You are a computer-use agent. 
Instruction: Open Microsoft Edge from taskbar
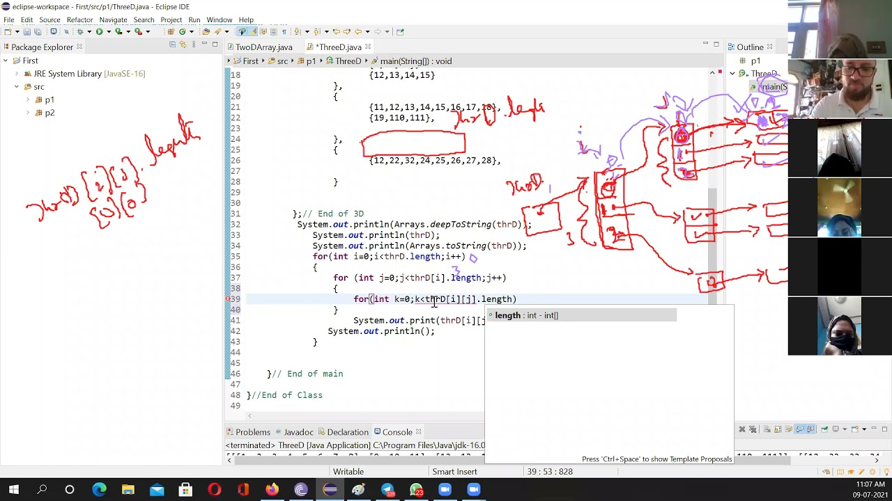coord(99,490)
